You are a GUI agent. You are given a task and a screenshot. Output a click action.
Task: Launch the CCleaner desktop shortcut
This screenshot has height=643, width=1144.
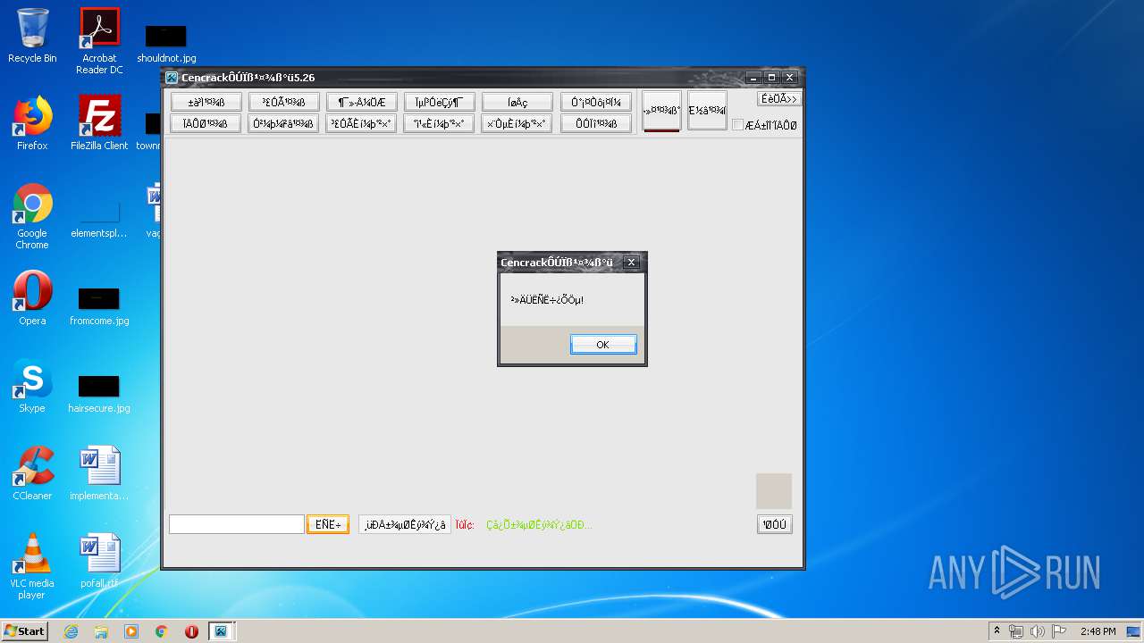[x=32, y=473]
